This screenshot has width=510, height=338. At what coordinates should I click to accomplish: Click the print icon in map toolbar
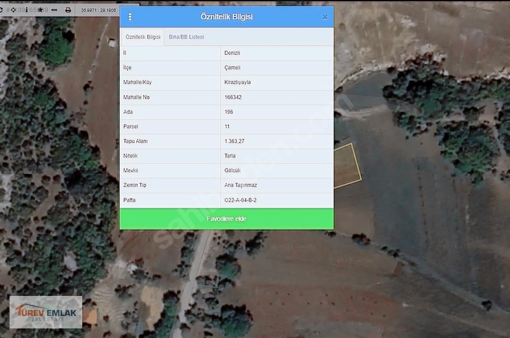click(x=68, y=10)
